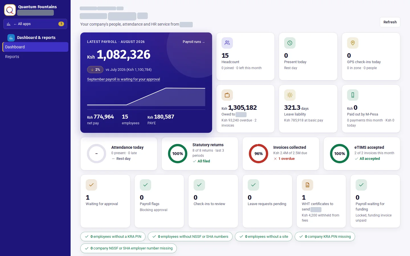The width and height of the screenshot is (410, 256).
Task: Click the Leave liability sun icon
Action: [x=290, y=95]
